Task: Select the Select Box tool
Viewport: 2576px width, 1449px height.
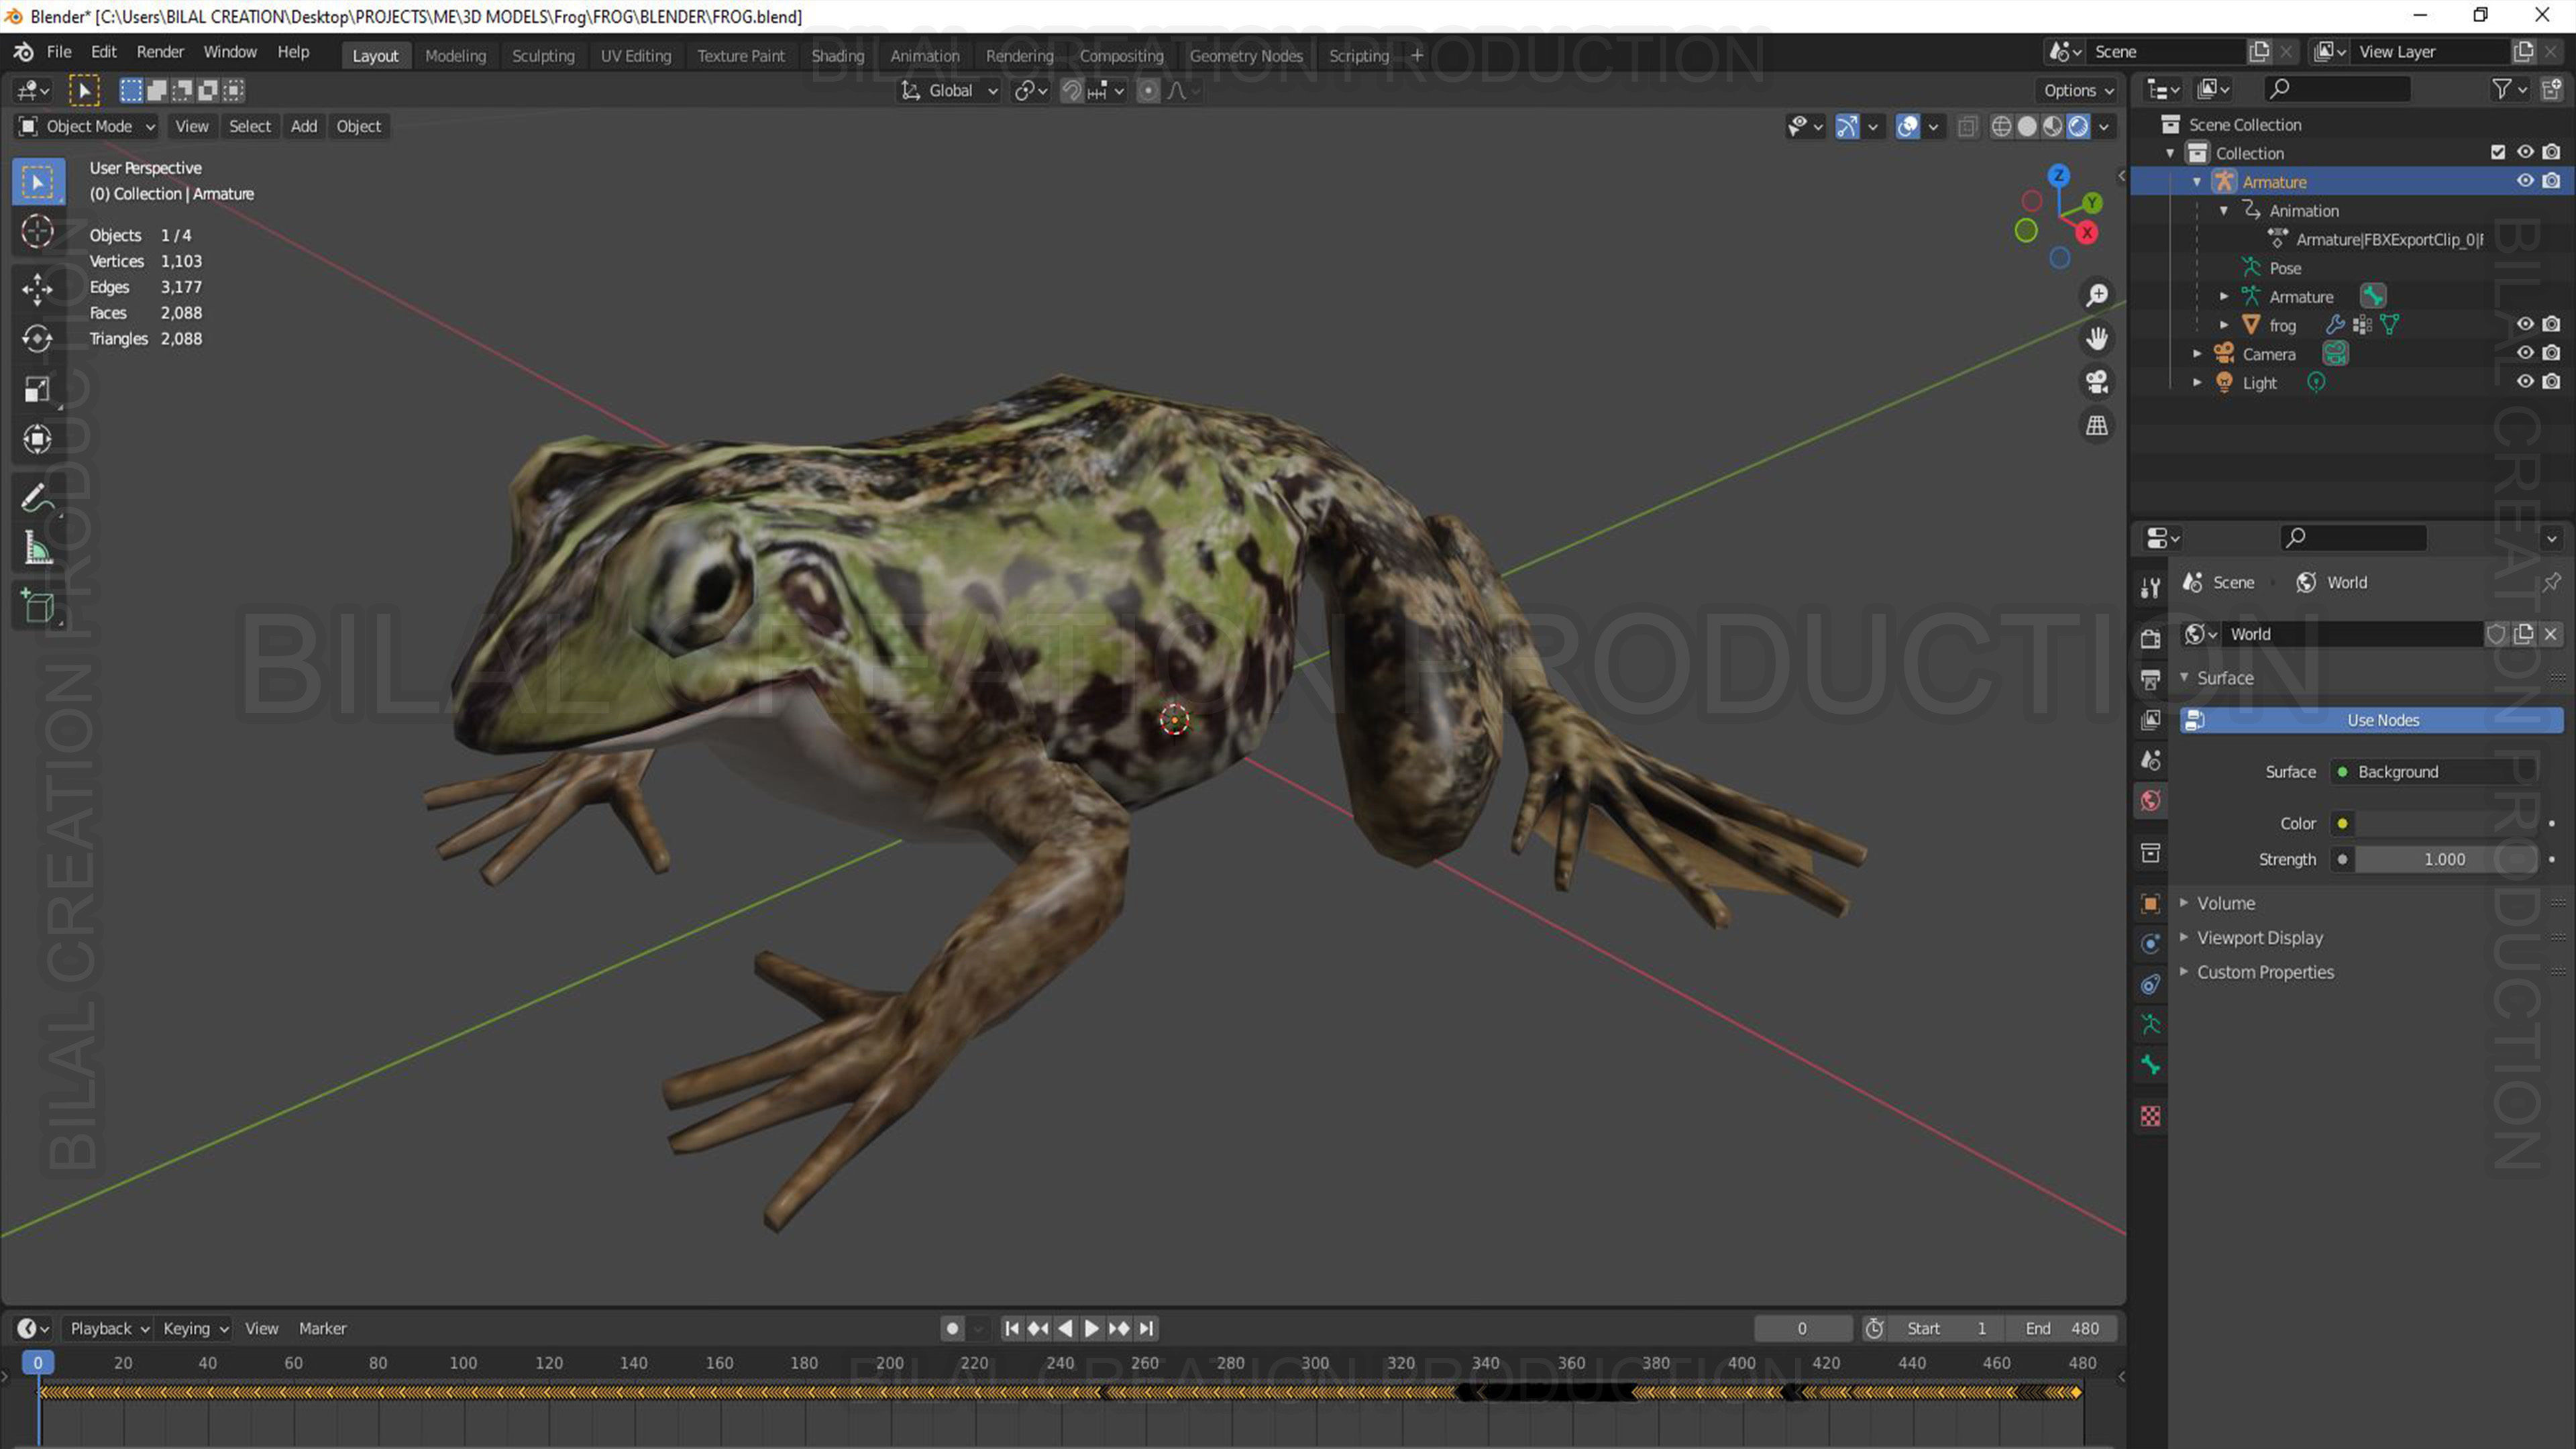Action: [x=38, y=182]
